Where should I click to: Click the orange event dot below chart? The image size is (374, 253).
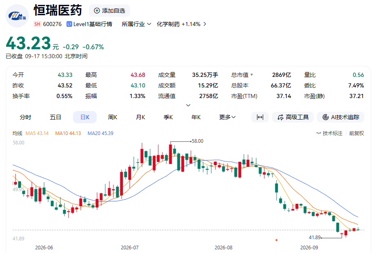(277, 240)
